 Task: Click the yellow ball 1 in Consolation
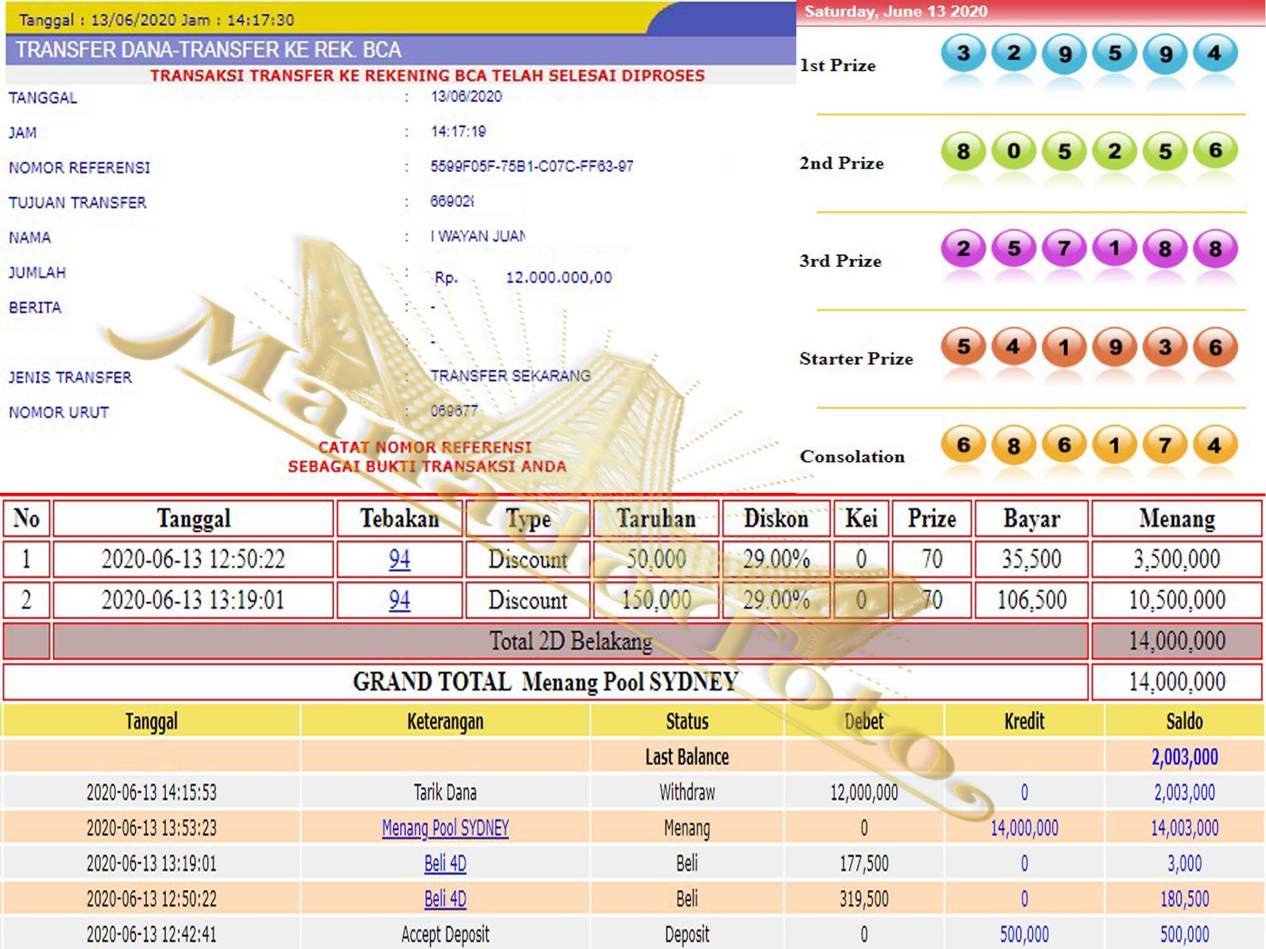[x=1114, y=445]
